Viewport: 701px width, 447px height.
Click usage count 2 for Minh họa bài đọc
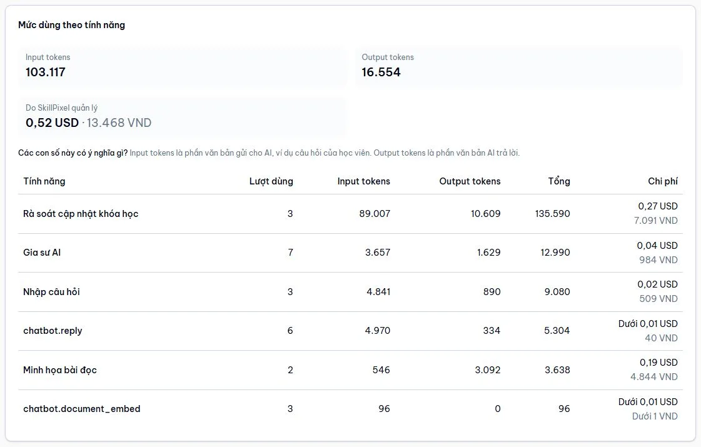click(291, 370)
